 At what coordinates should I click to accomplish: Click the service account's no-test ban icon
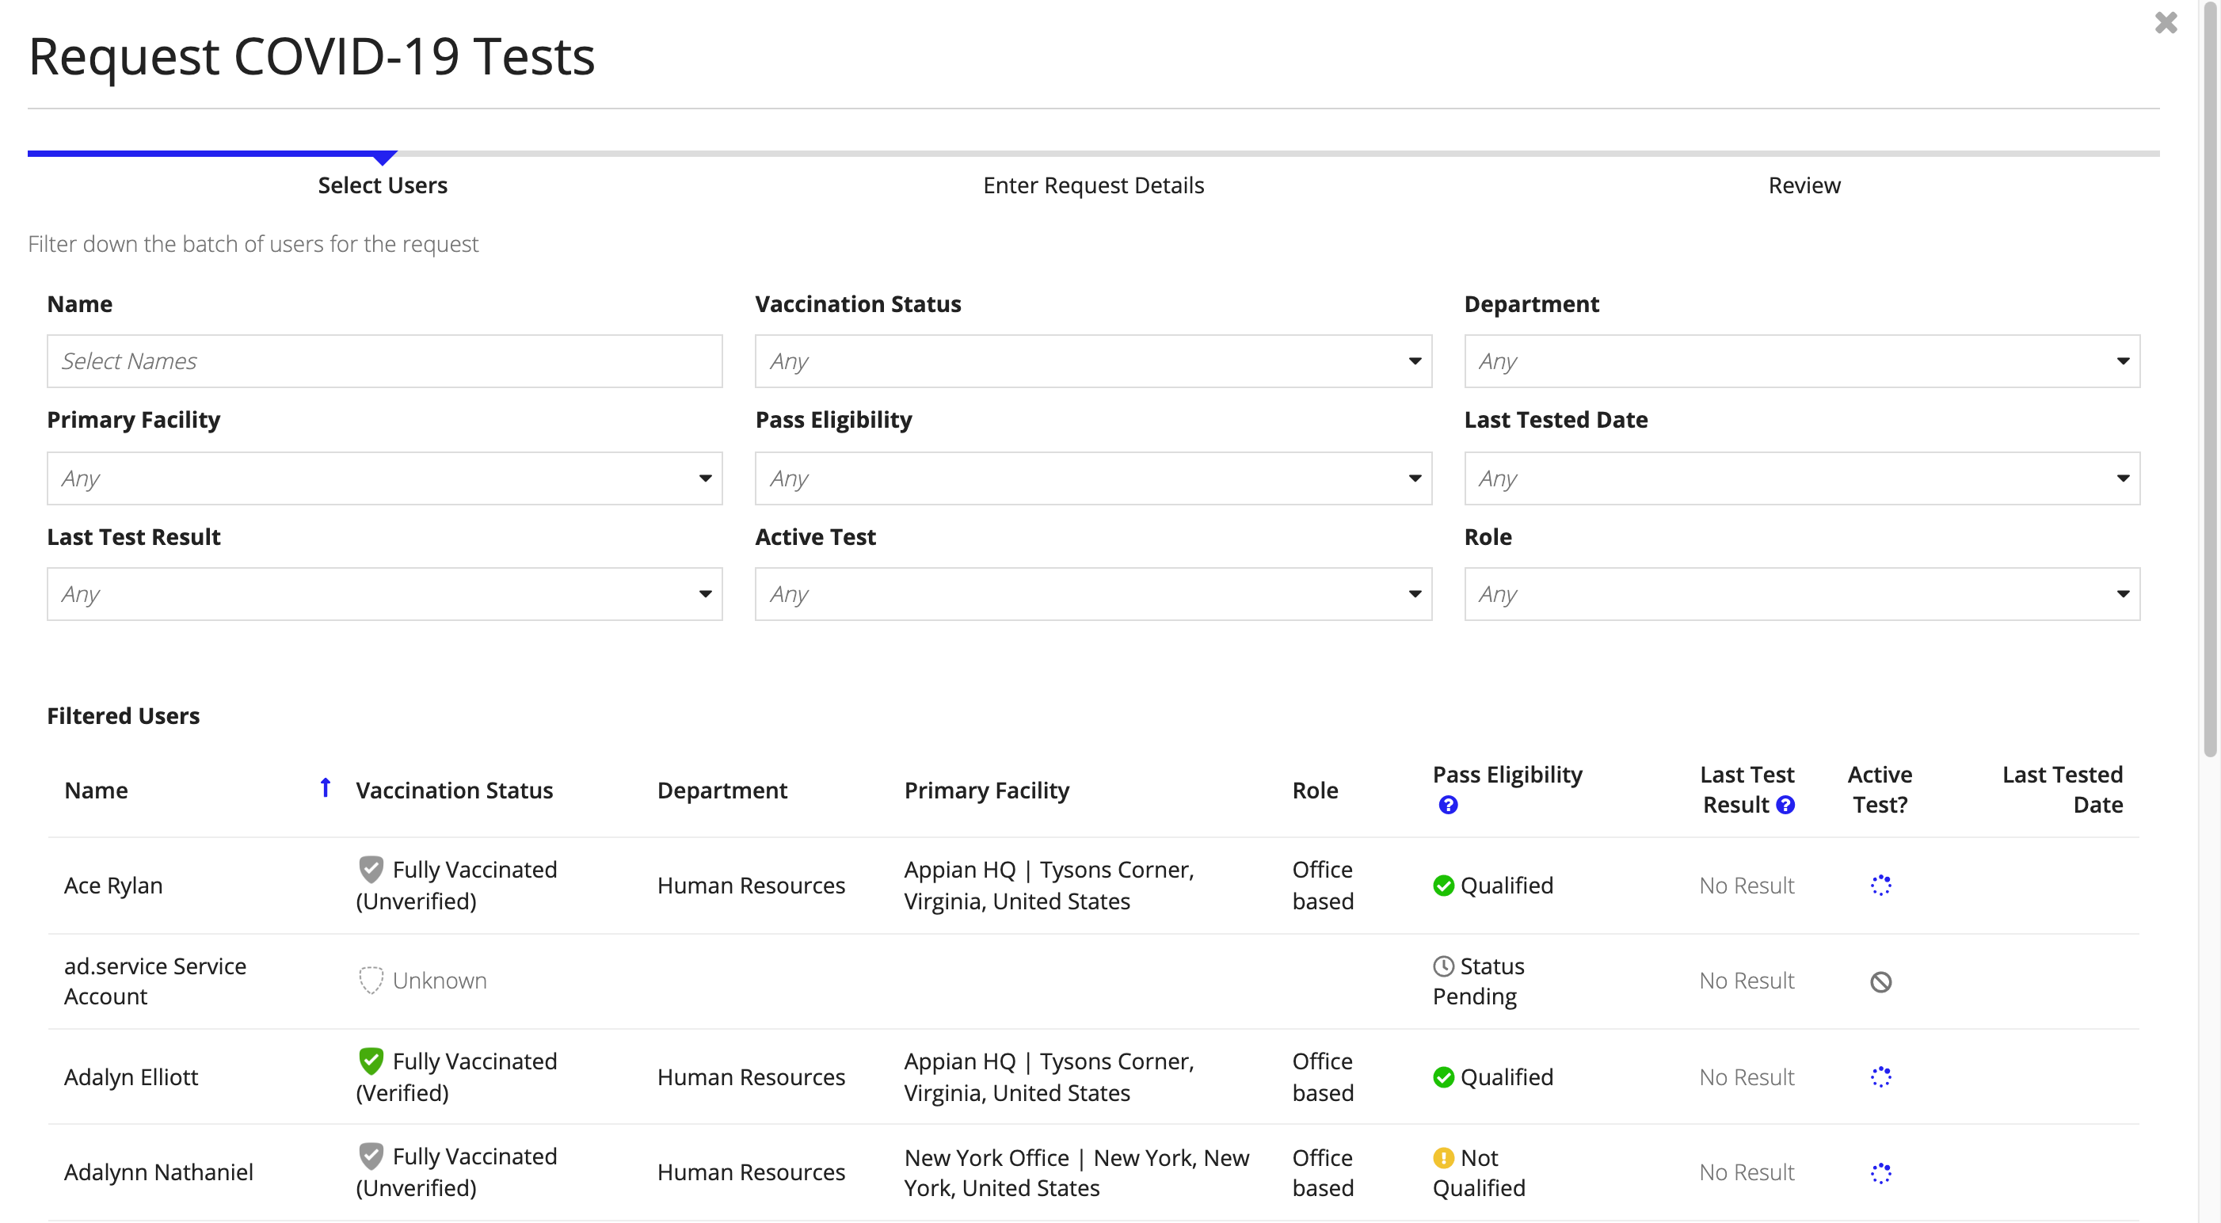pos(1880,981)
